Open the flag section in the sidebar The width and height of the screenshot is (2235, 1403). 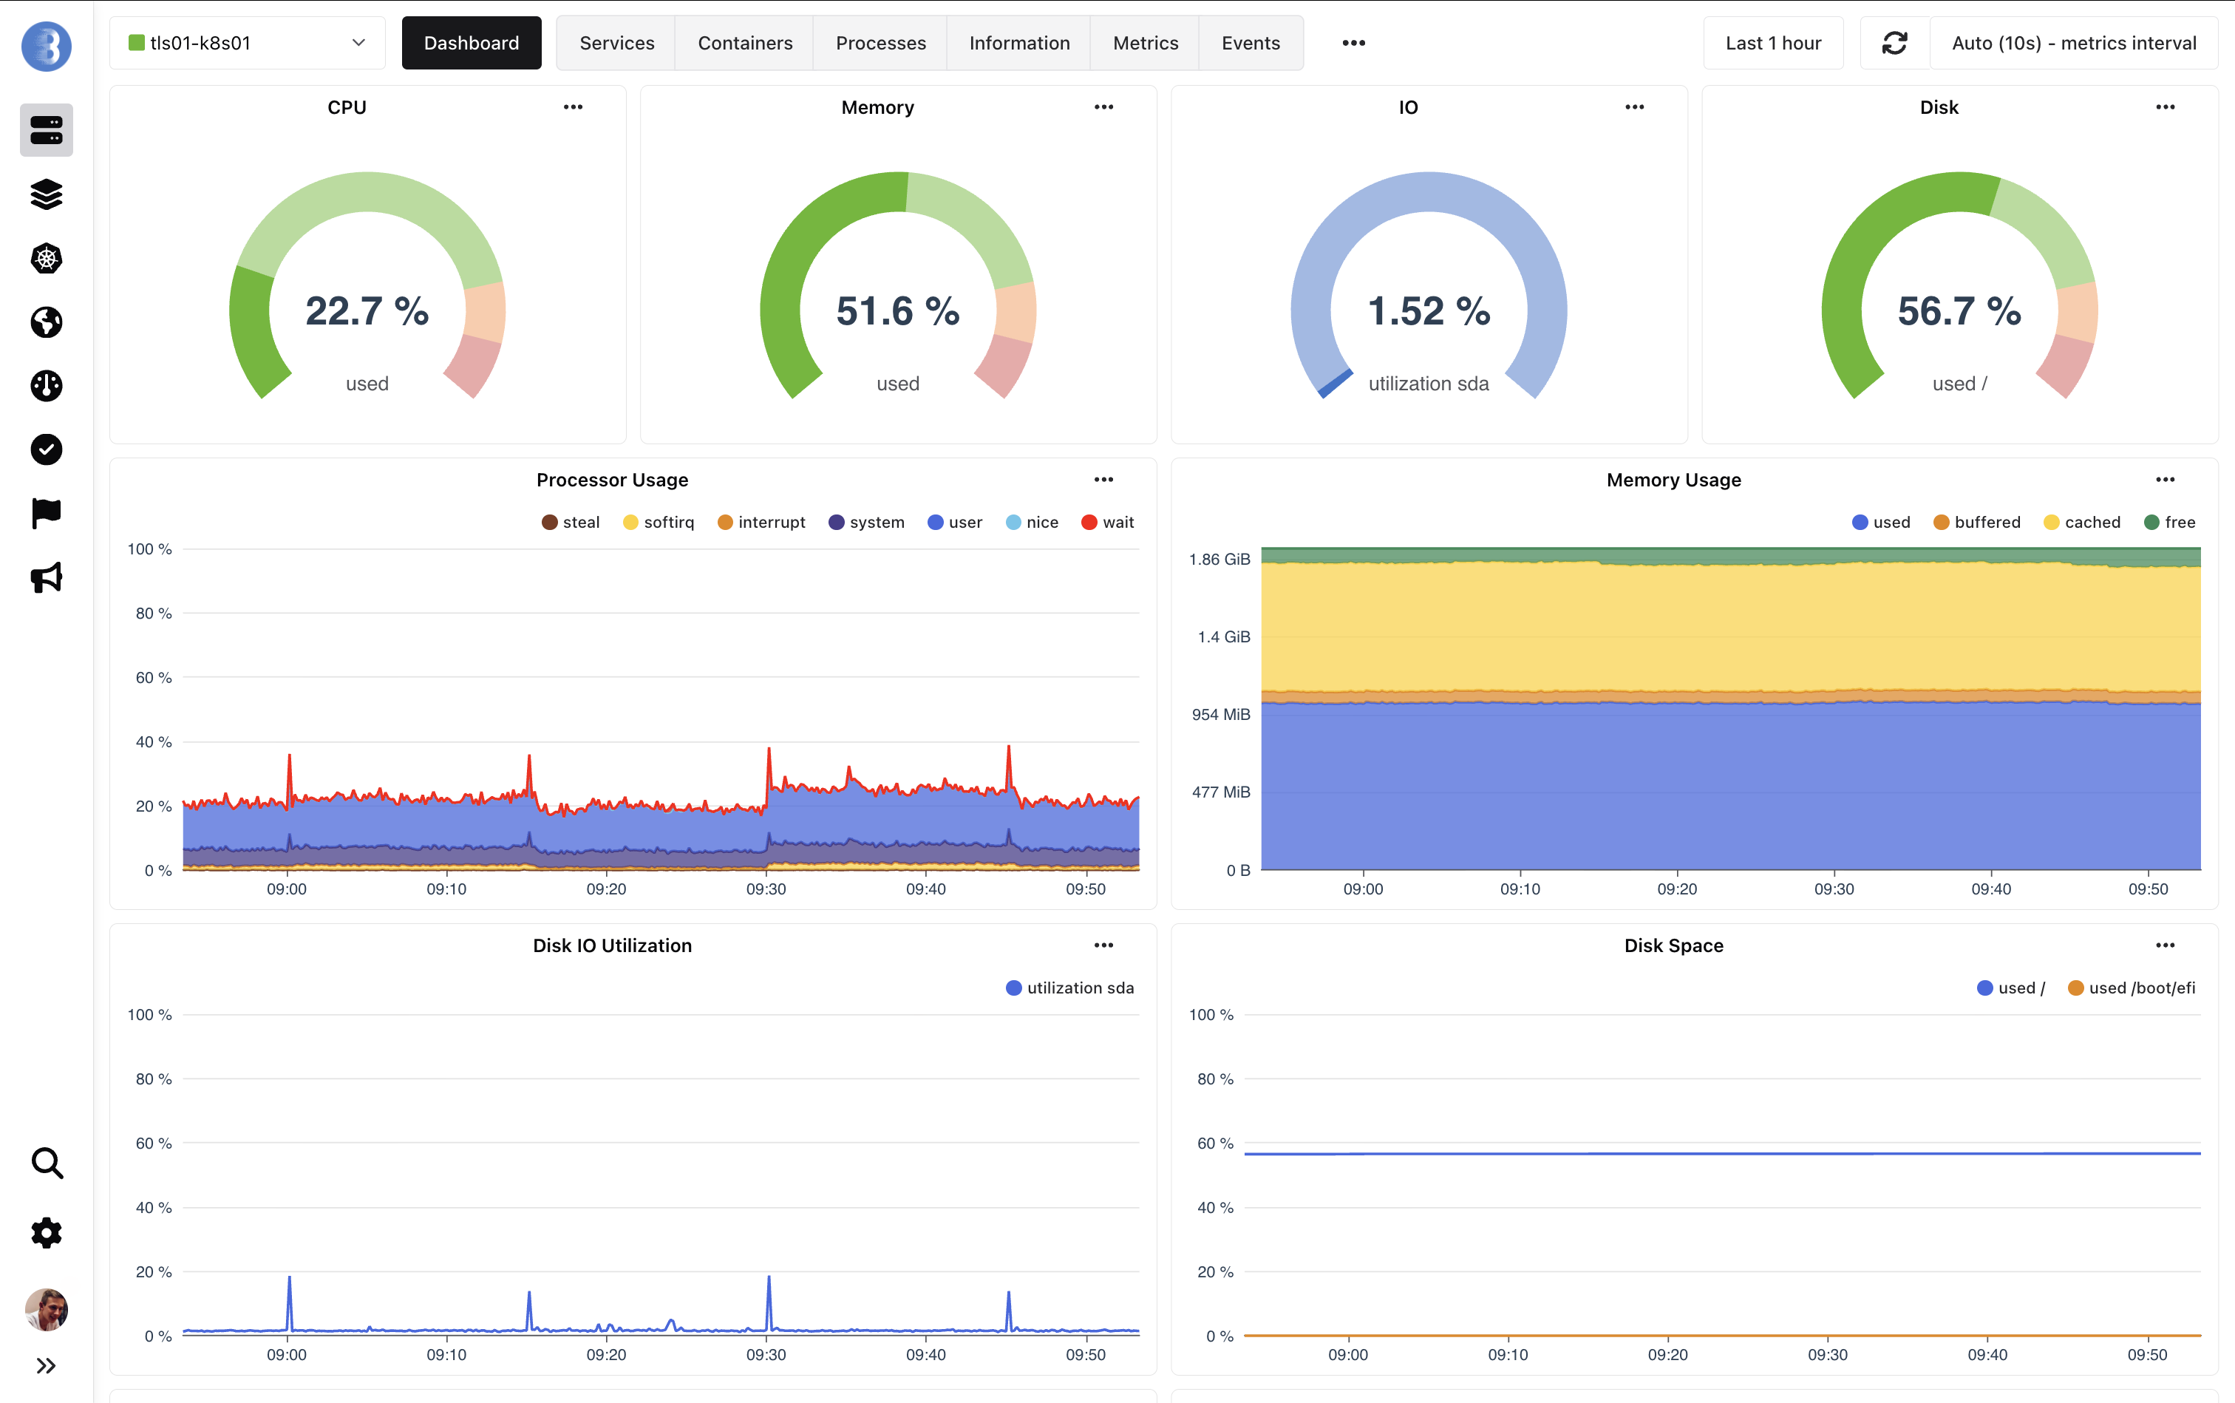tap(46, 514)
